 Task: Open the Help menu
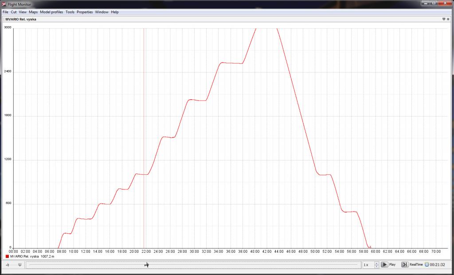click(115, 12)
